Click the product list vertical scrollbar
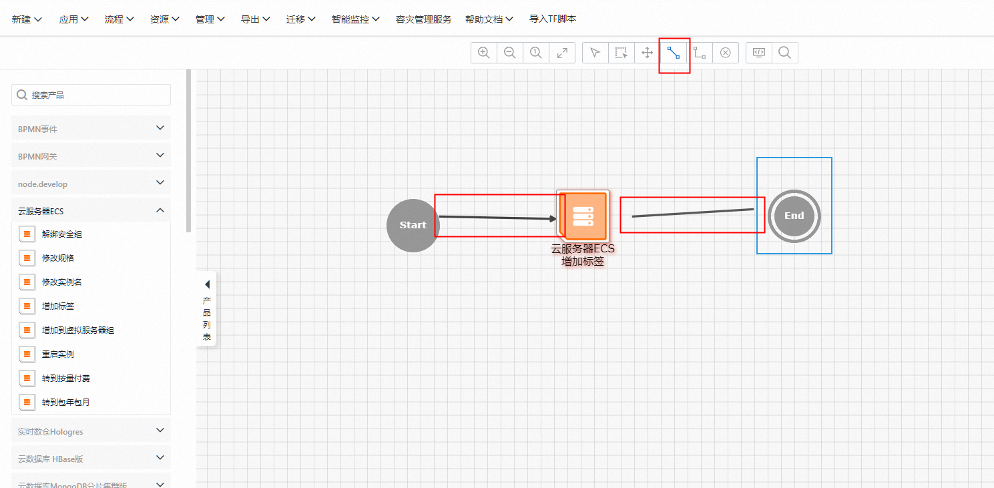Image resolution: width=994 pixels, height=488 pixels. [189, 151]
